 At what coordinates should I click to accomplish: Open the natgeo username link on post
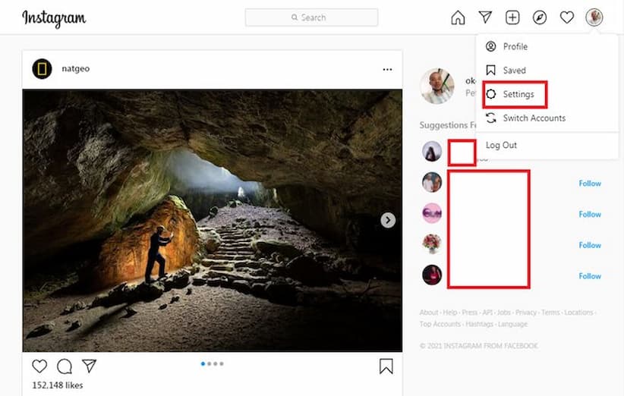(x=76, y=69)
